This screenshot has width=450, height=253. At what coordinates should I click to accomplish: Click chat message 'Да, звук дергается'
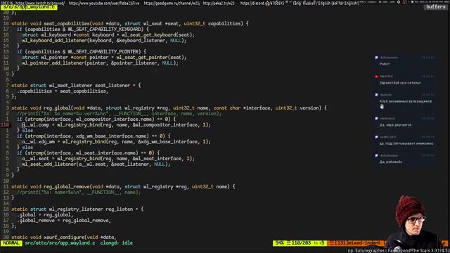tap(395, 125)
